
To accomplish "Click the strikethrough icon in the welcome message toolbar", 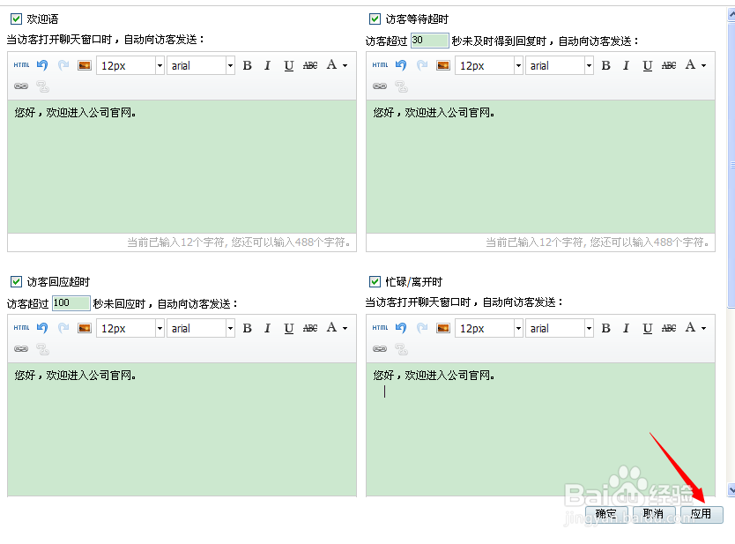I will pyautogui.click(x=310, y=64).
